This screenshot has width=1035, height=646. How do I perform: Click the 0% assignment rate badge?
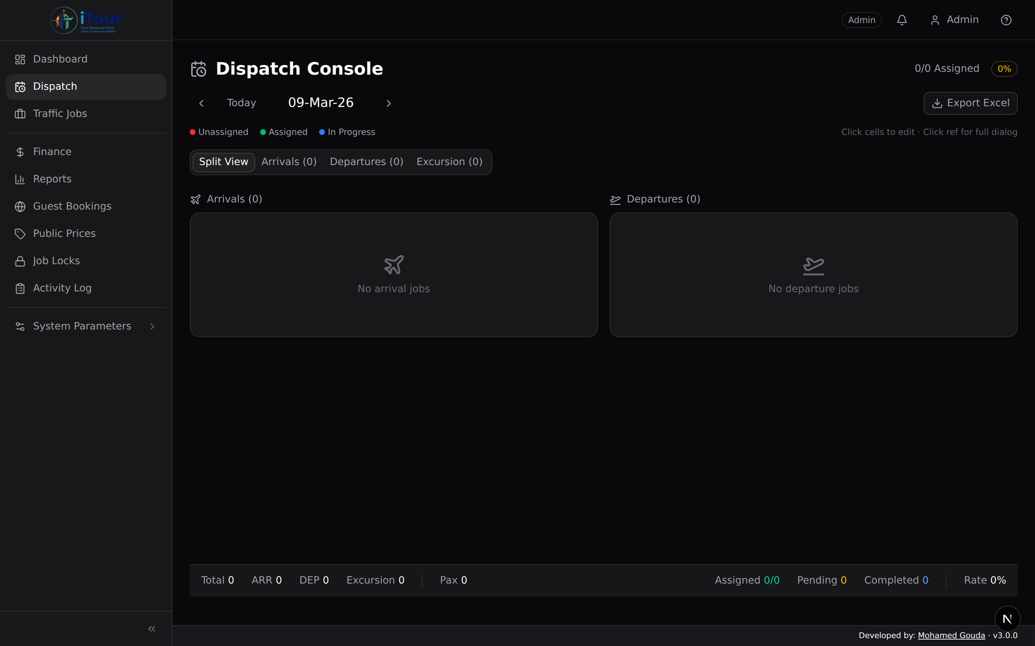(x=1004, y=68)
